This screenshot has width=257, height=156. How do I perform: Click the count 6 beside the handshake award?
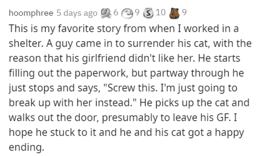click(116, 12)
